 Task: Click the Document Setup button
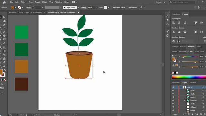coord(119,7)
